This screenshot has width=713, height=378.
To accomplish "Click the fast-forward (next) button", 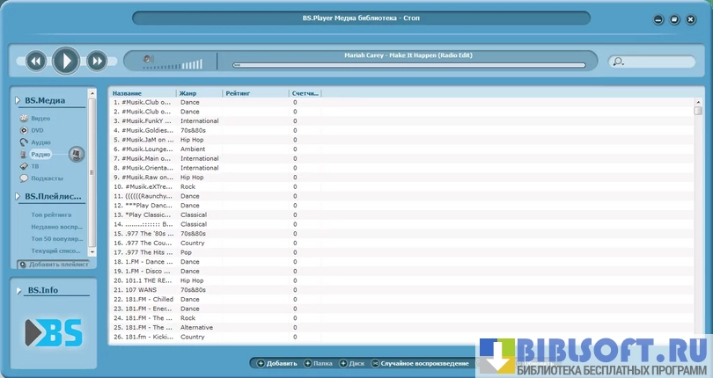I will (97, 61).
